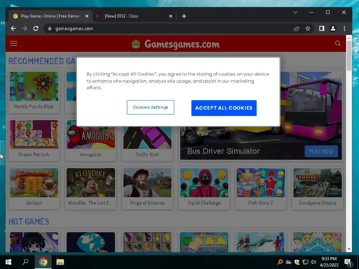Open the Fish Story 2 thumbnail
The width and height of the screenshot is (359, 269).
coord(261,182)
